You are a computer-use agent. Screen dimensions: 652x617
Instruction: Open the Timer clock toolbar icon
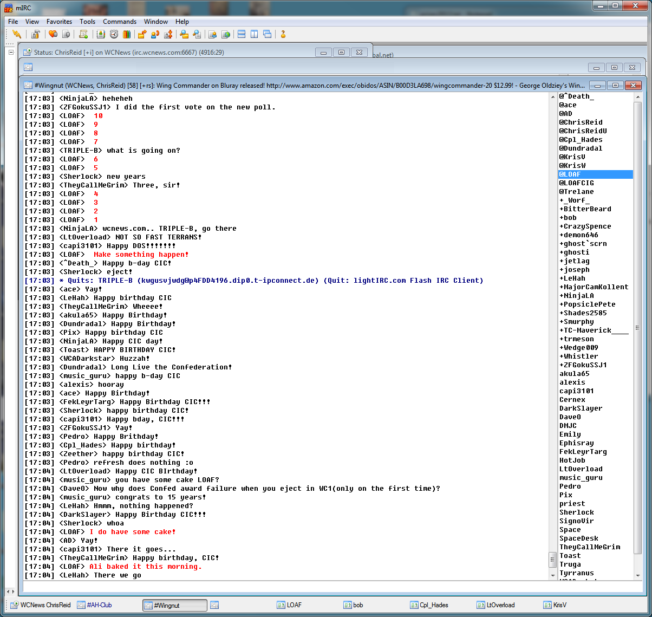[114, 35]
